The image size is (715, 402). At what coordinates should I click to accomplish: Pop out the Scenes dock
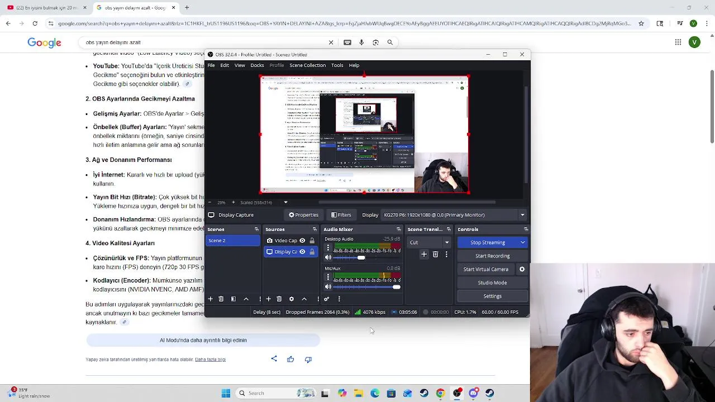pyautogui.click(x=256, y=229)
